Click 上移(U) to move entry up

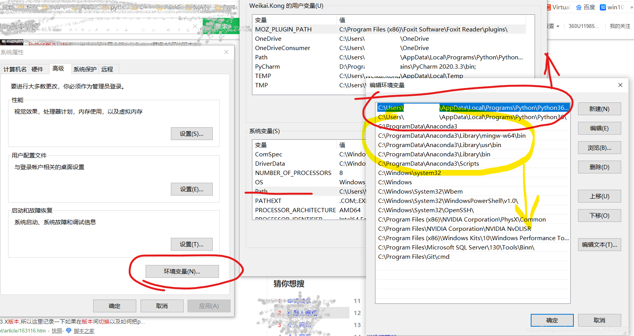[x=599, y=196]
